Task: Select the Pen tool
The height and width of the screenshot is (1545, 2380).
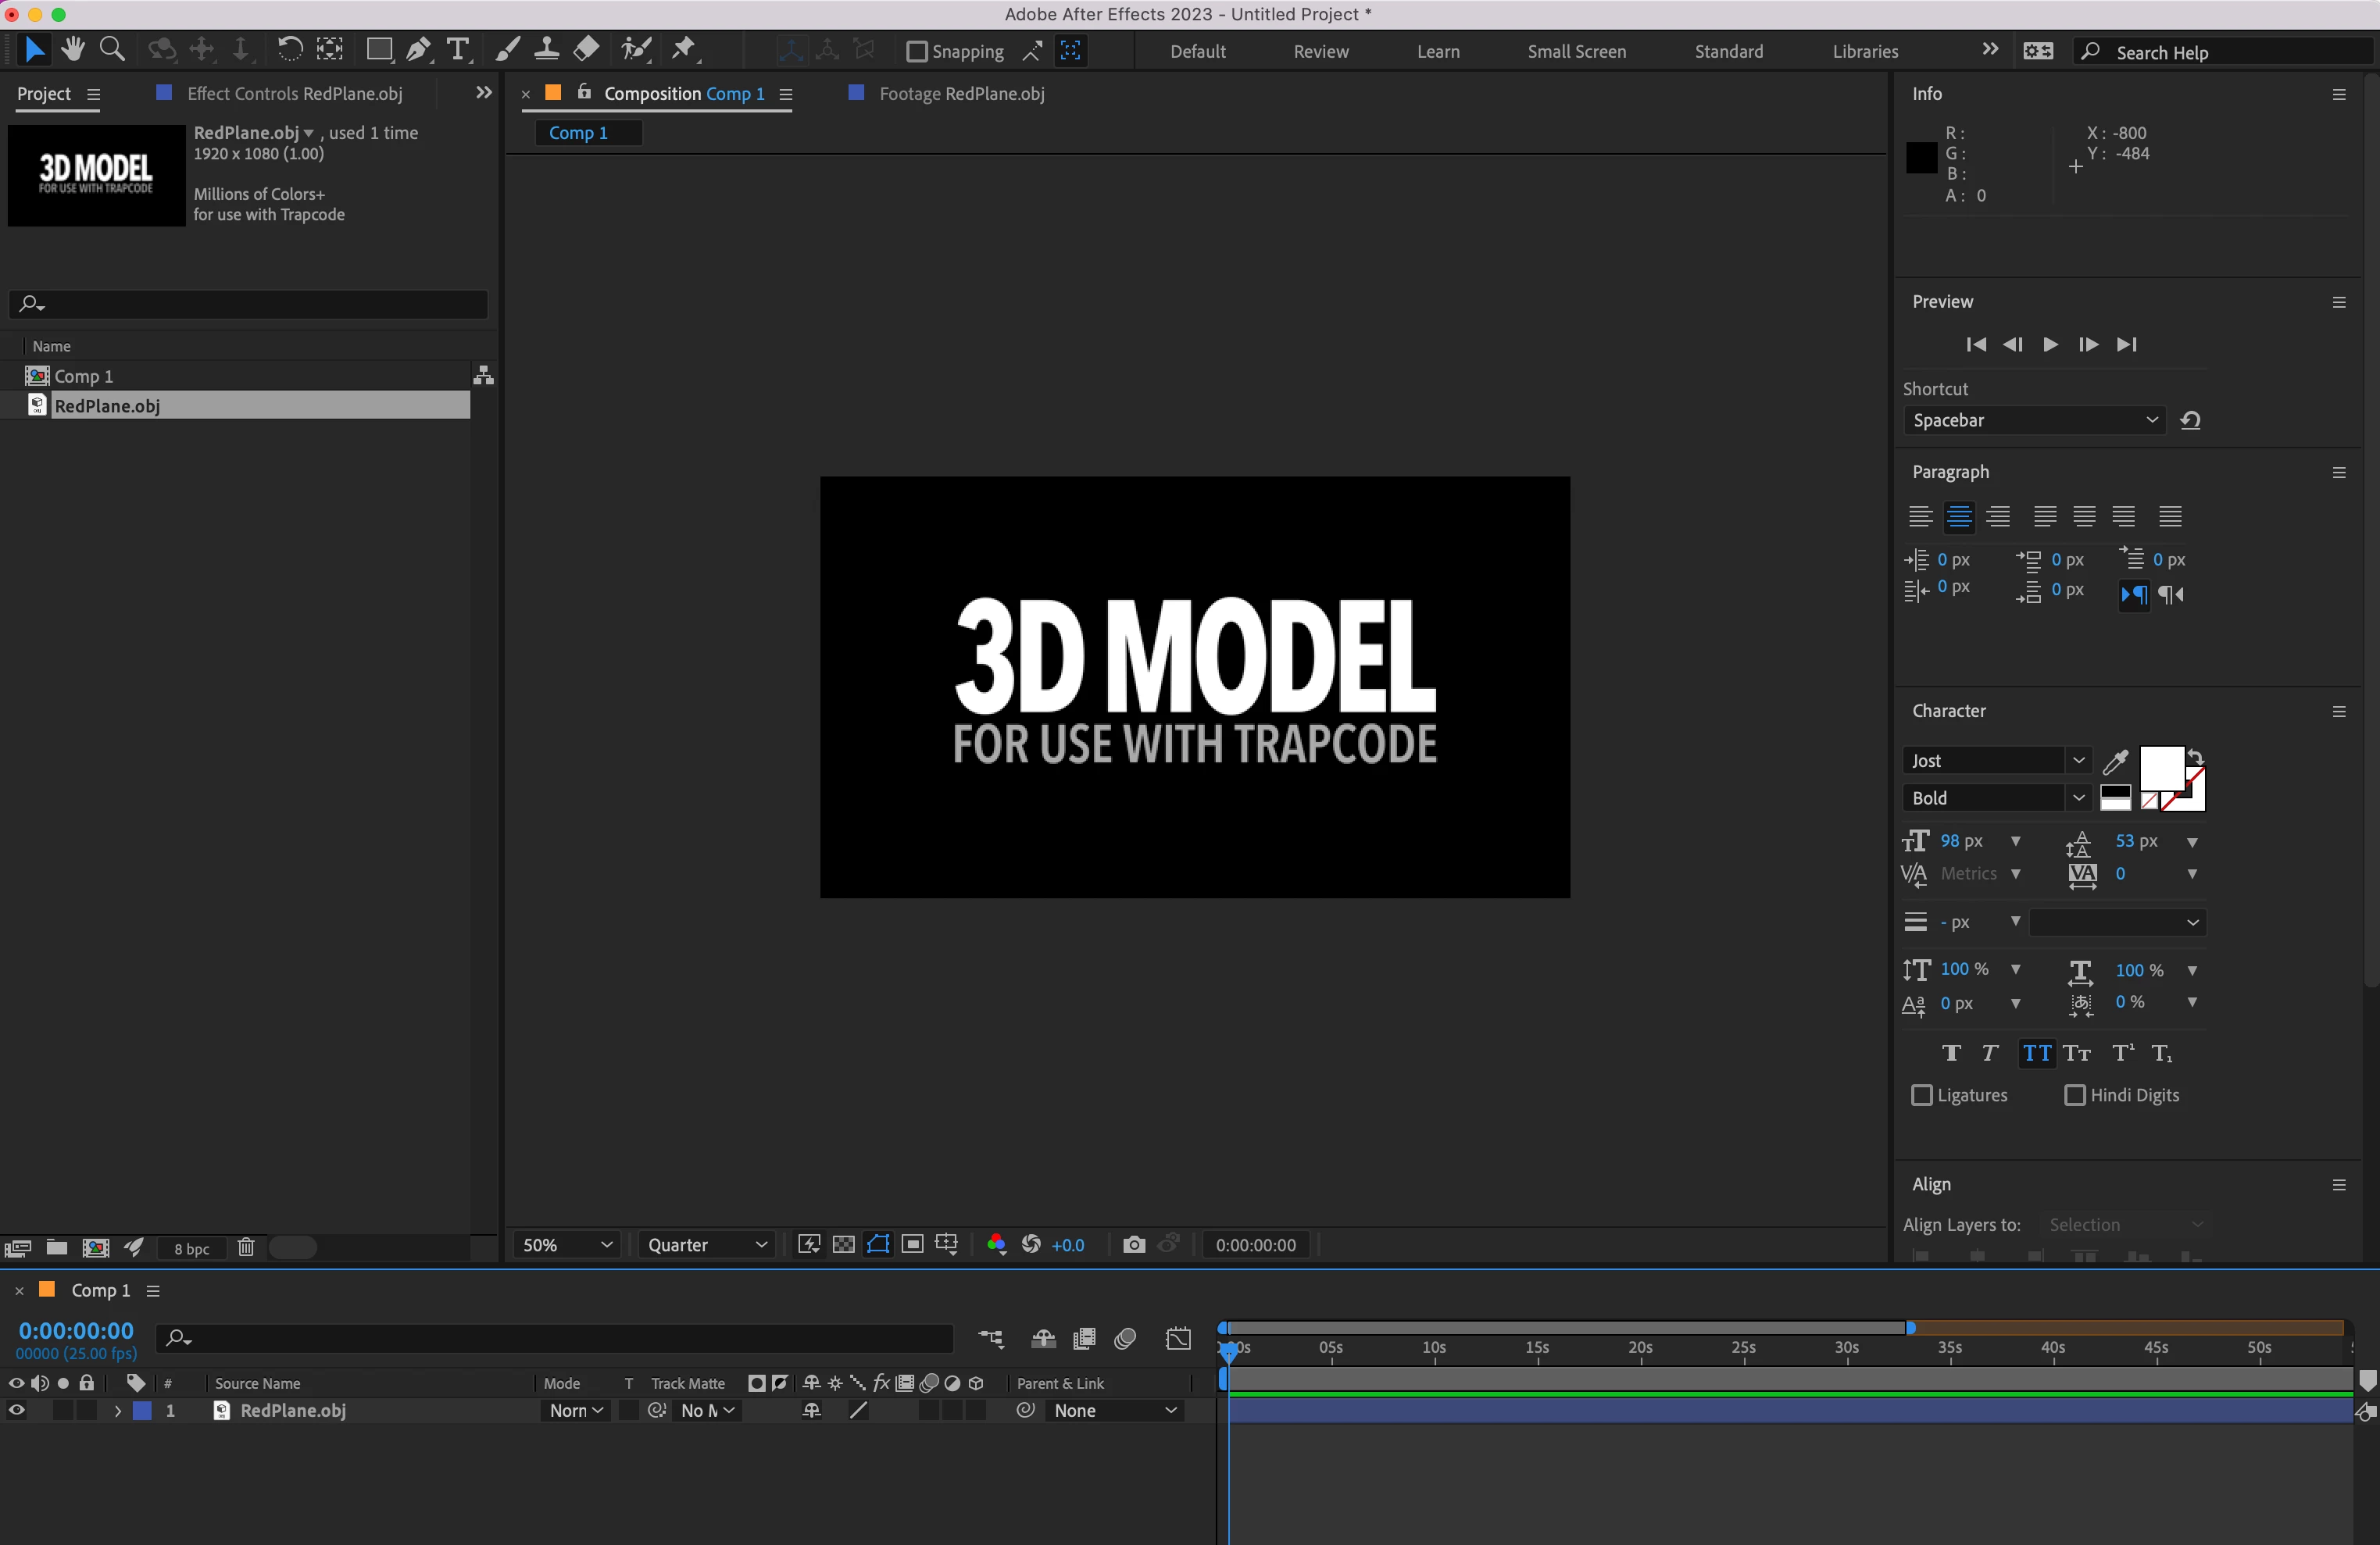Action: (x=419, y=49)
